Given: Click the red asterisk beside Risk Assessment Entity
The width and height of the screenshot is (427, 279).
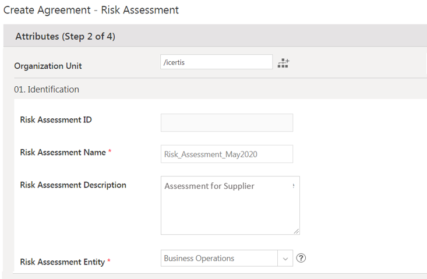Looking at the screenshot, I should click(109, 262).
